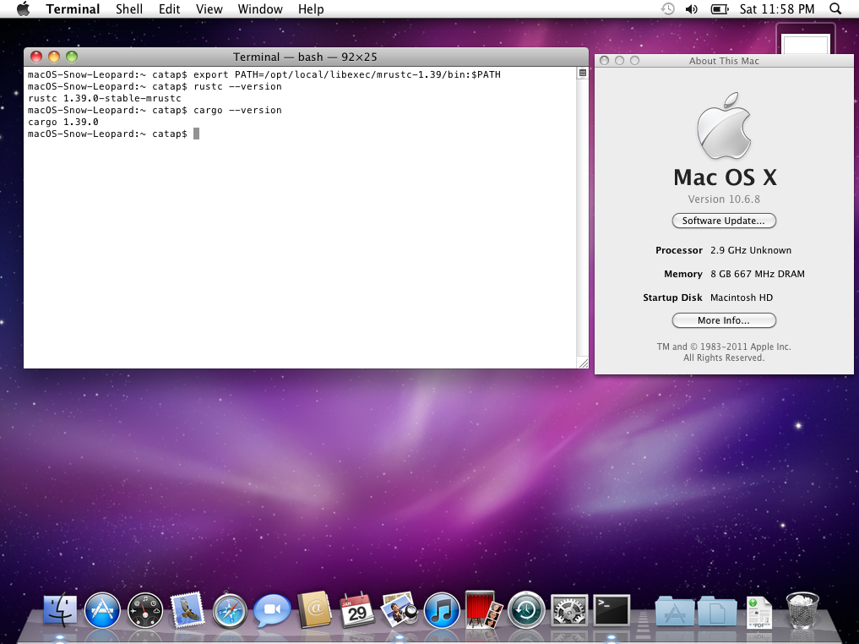Launch Preview from the Dock

coord(399,609)
